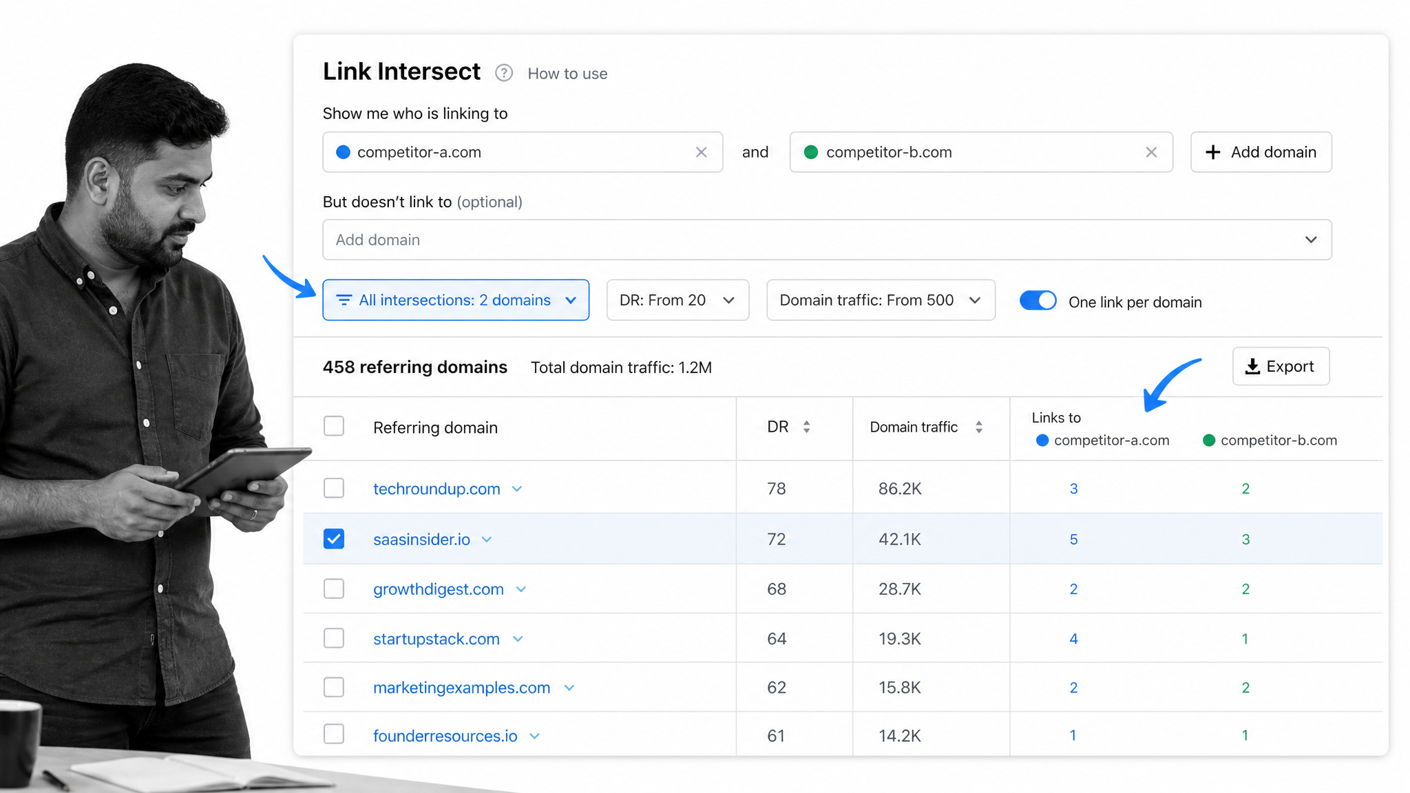Click the blue 5 links count for saasinsider.io
Image resolution: width=1410 pixels, height=793 pixels.
(x=1073, y=539)
